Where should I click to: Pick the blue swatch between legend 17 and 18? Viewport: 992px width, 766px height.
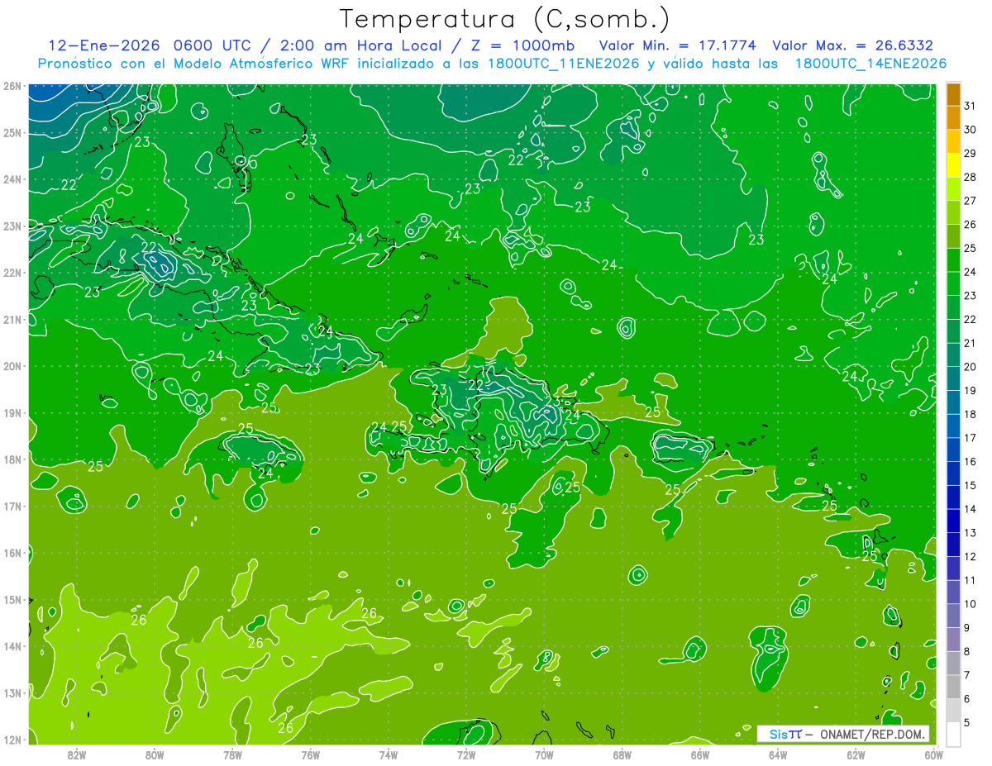tap(953, 426)
